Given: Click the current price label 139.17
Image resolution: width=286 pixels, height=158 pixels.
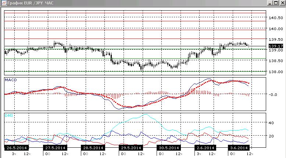Looking at the screenshot, I should (x=276, y=46).
